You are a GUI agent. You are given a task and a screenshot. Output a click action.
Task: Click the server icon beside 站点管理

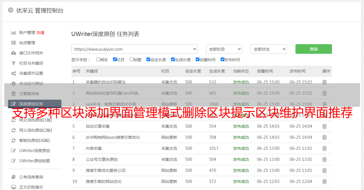(13, 43)
